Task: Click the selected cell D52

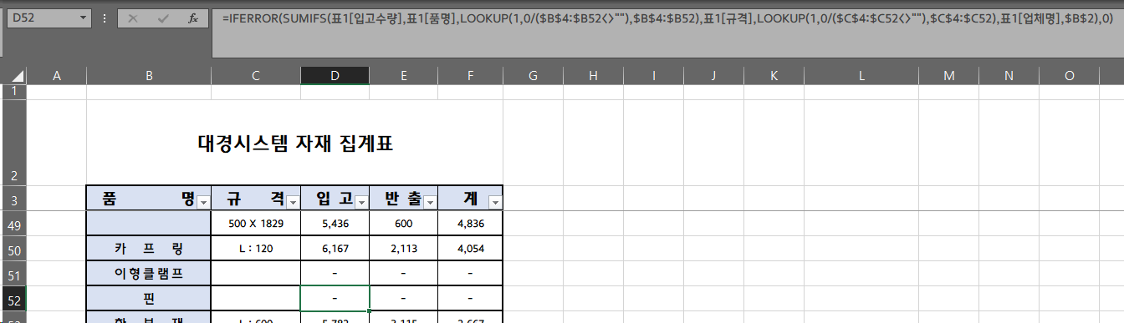Action: point(335,298)
